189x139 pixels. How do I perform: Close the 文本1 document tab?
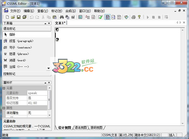[184, 22]
